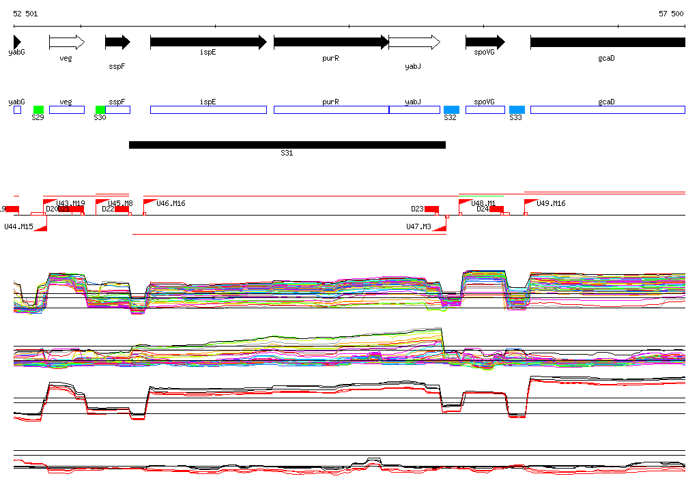The image size is (699, 487).
Task: Click the purR black gene arrow
Action: tap(331, 42)
